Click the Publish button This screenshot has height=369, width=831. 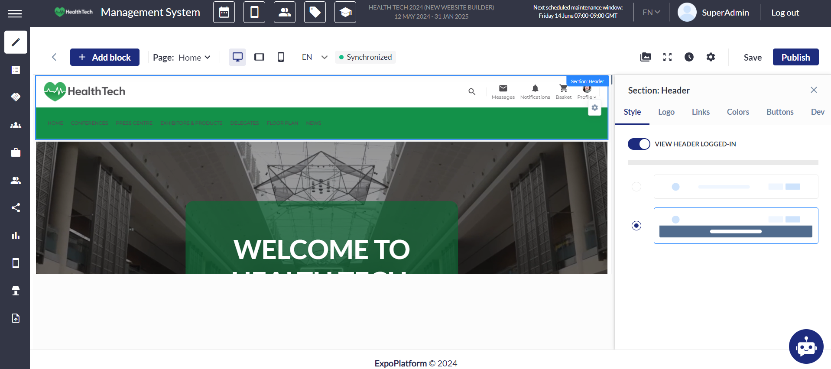[795, 57]
